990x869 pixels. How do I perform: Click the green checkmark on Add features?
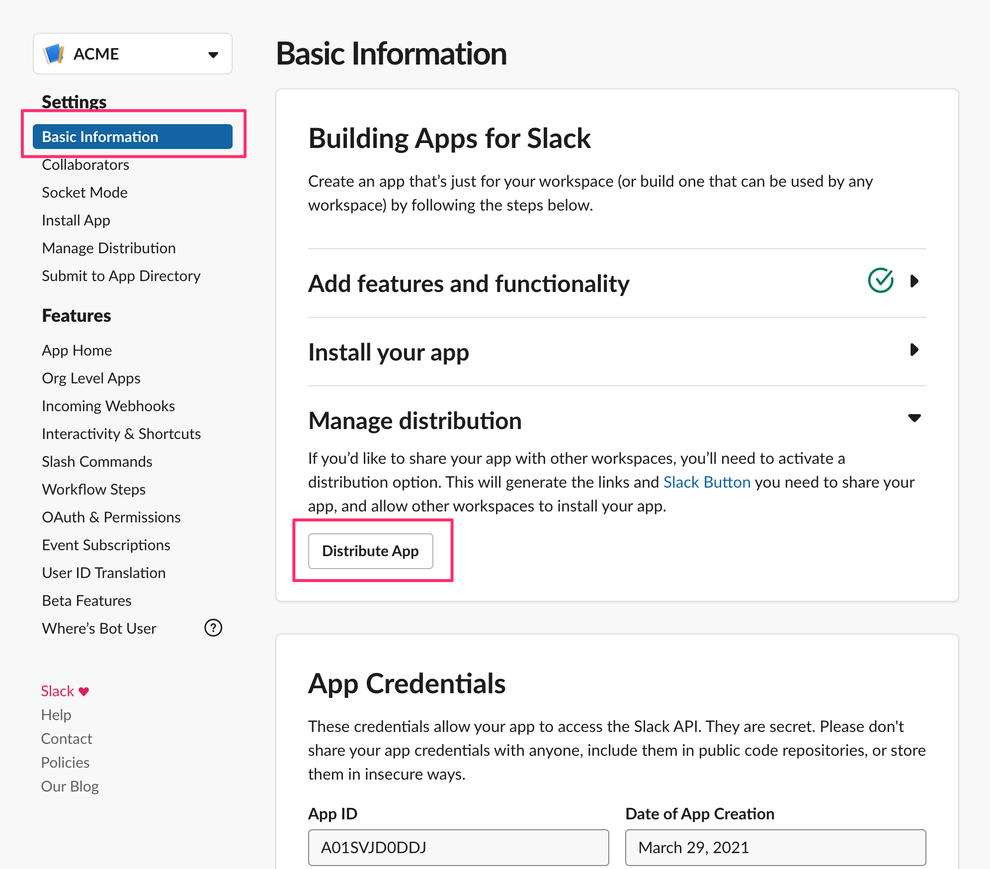pyautogui.click(x=880, y=281)
